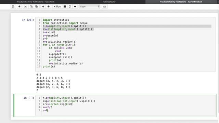Click the 'arr=sorted(exp[0:d])' line

pyautogui.click(x=58, y=104)
